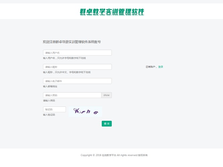Focus the nickname input field

(x=77, y=67)
